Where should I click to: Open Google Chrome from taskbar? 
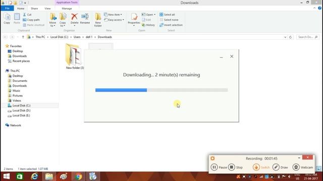pyautogui.click(x=78, y=176)
